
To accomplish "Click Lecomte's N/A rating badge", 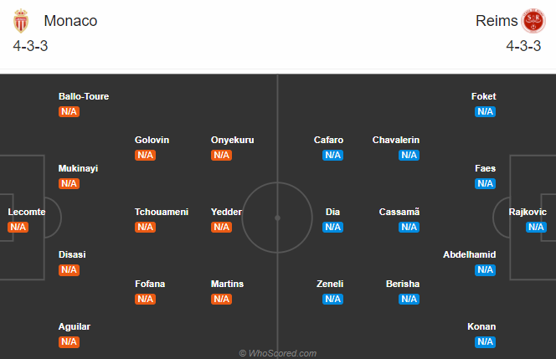I will pos(18,227).
